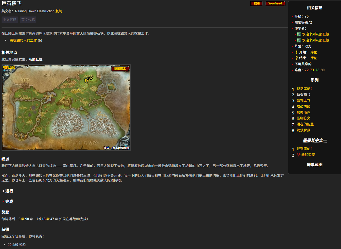Open the 库伦 link after 开始
The height and width of the screenshot is (249, 341).
(x=314, y=52)
